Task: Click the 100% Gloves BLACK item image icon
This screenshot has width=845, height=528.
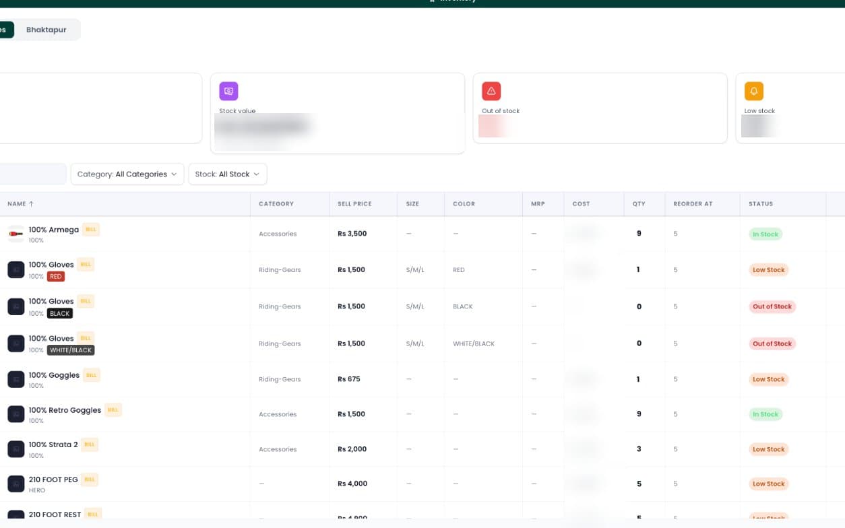Action: 16,306
